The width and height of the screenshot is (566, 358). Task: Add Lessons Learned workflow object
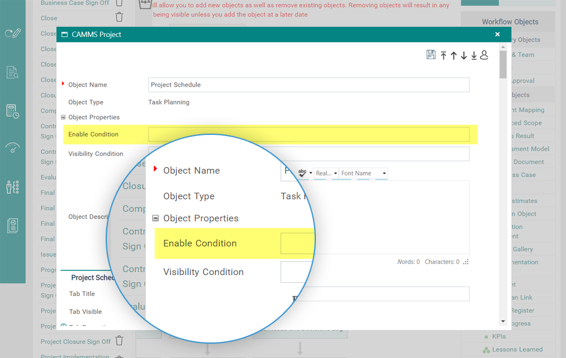(x=517, y=349)
